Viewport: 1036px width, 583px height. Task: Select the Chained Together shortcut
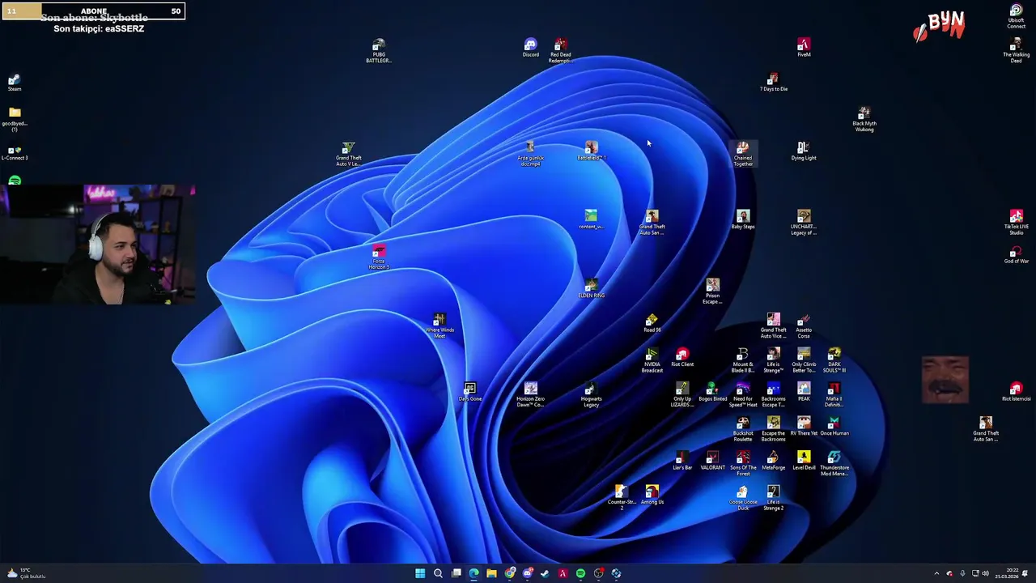743,154
